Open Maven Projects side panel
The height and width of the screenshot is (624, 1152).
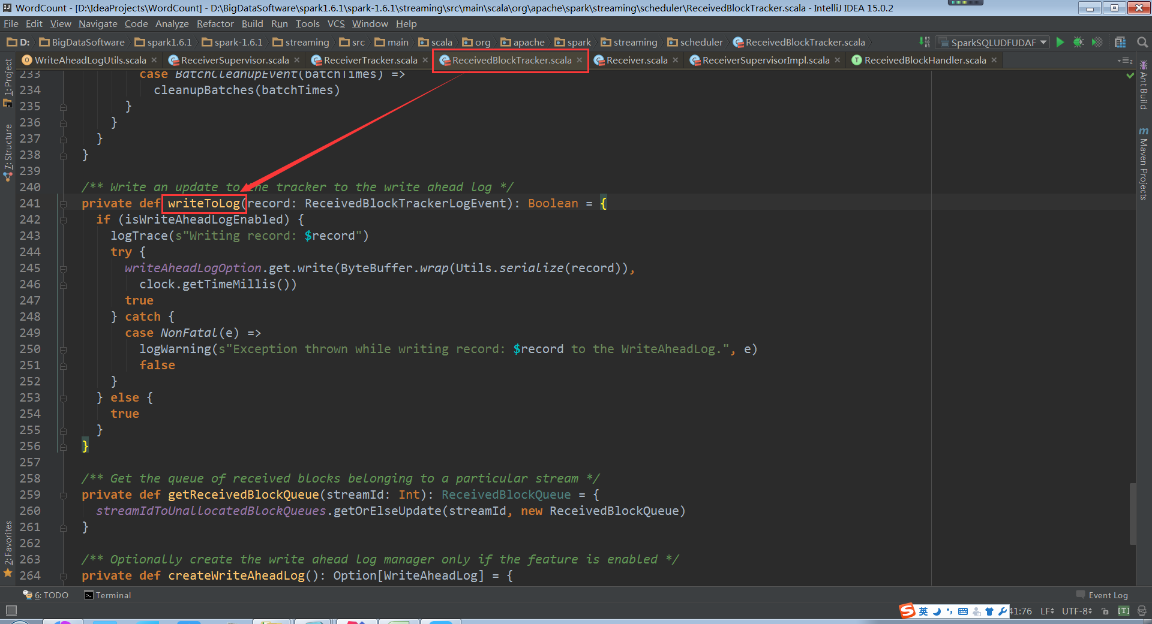pos(1144,163)
